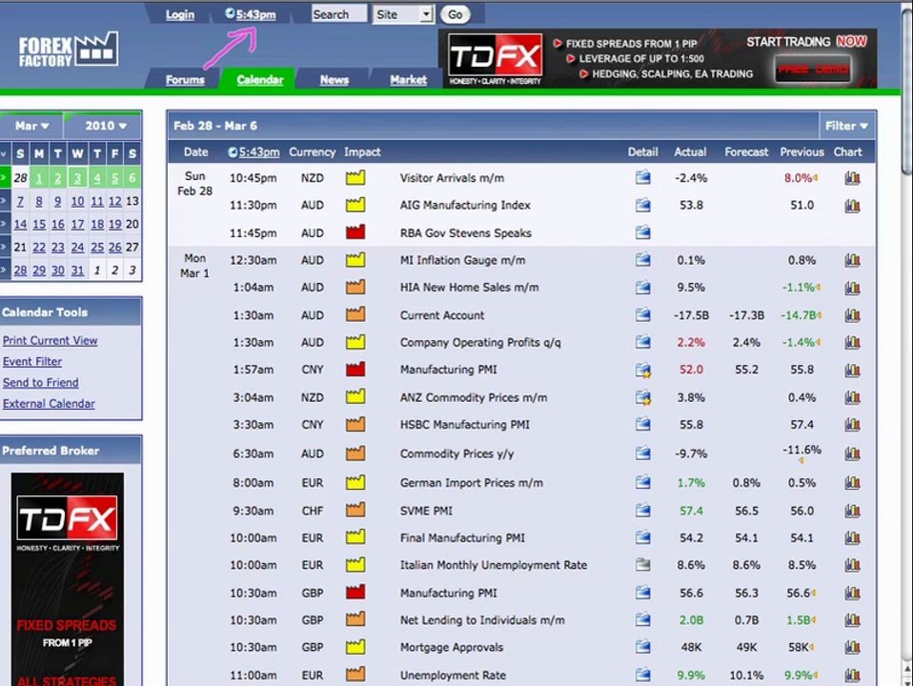This screenshot has height=686, width=913.
Task: Expand week row starting with 14
Action: tap(4, 224)
